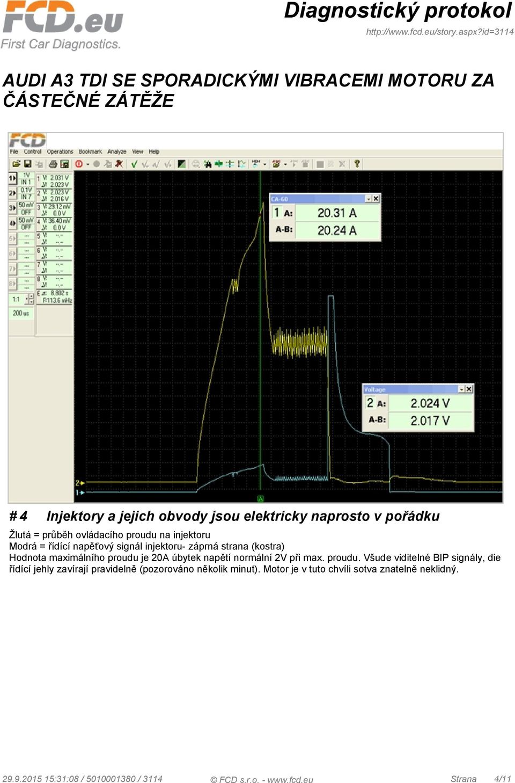Open the View menu

tap(137, 152)
